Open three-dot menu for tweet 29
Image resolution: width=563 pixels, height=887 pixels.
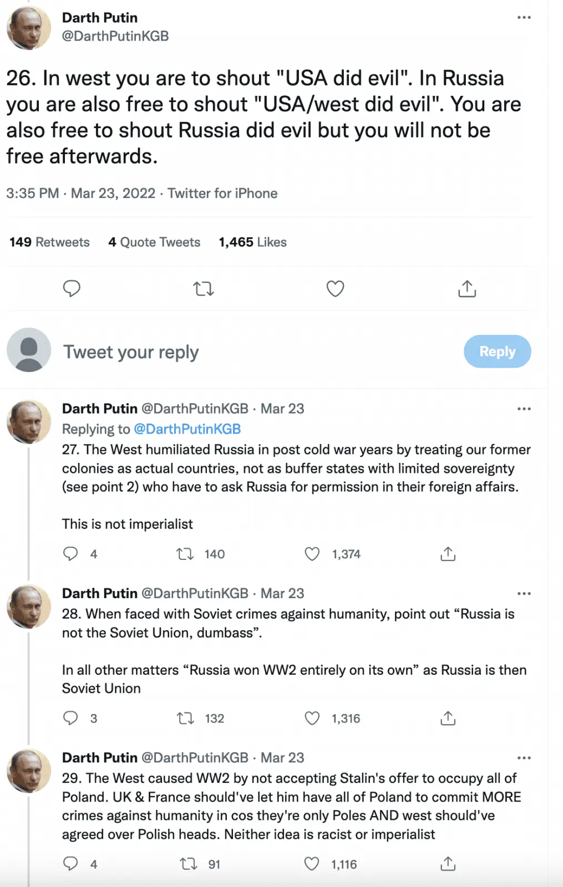pyautogui.click(x=524, y=758)
